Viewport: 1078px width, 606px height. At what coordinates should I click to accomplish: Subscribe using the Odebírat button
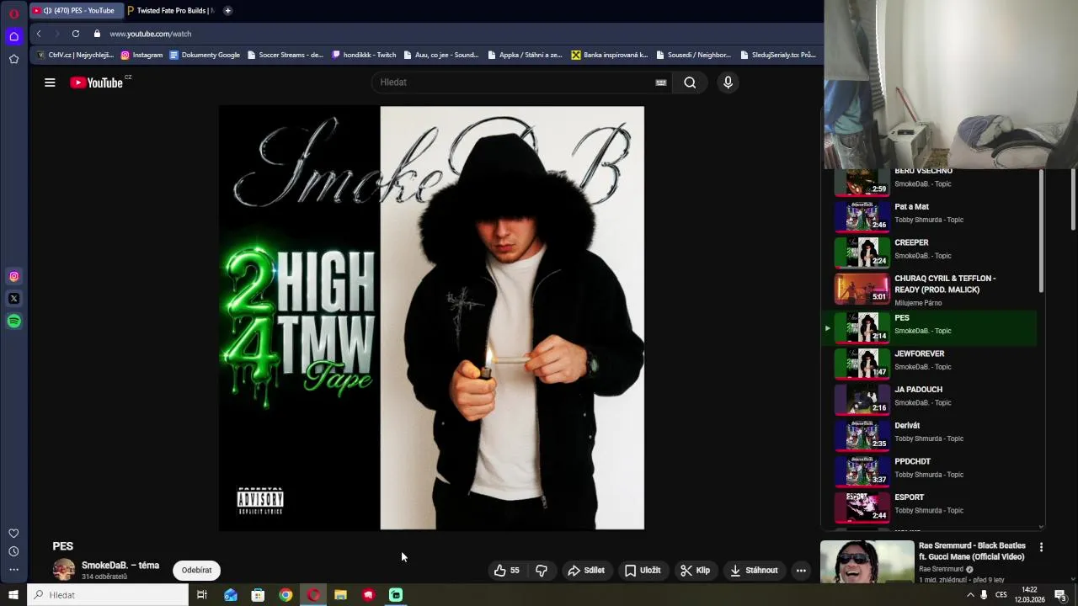coord(197,571)
